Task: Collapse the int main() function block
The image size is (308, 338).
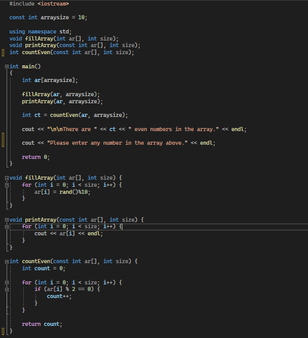Action: point(7,66)
